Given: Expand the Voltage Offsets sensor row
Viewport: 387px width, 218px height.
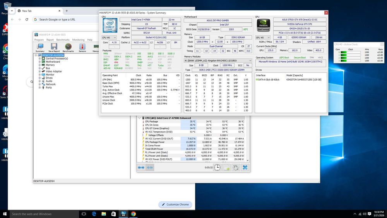Looking at the screenshot, I should click(143, 135).
